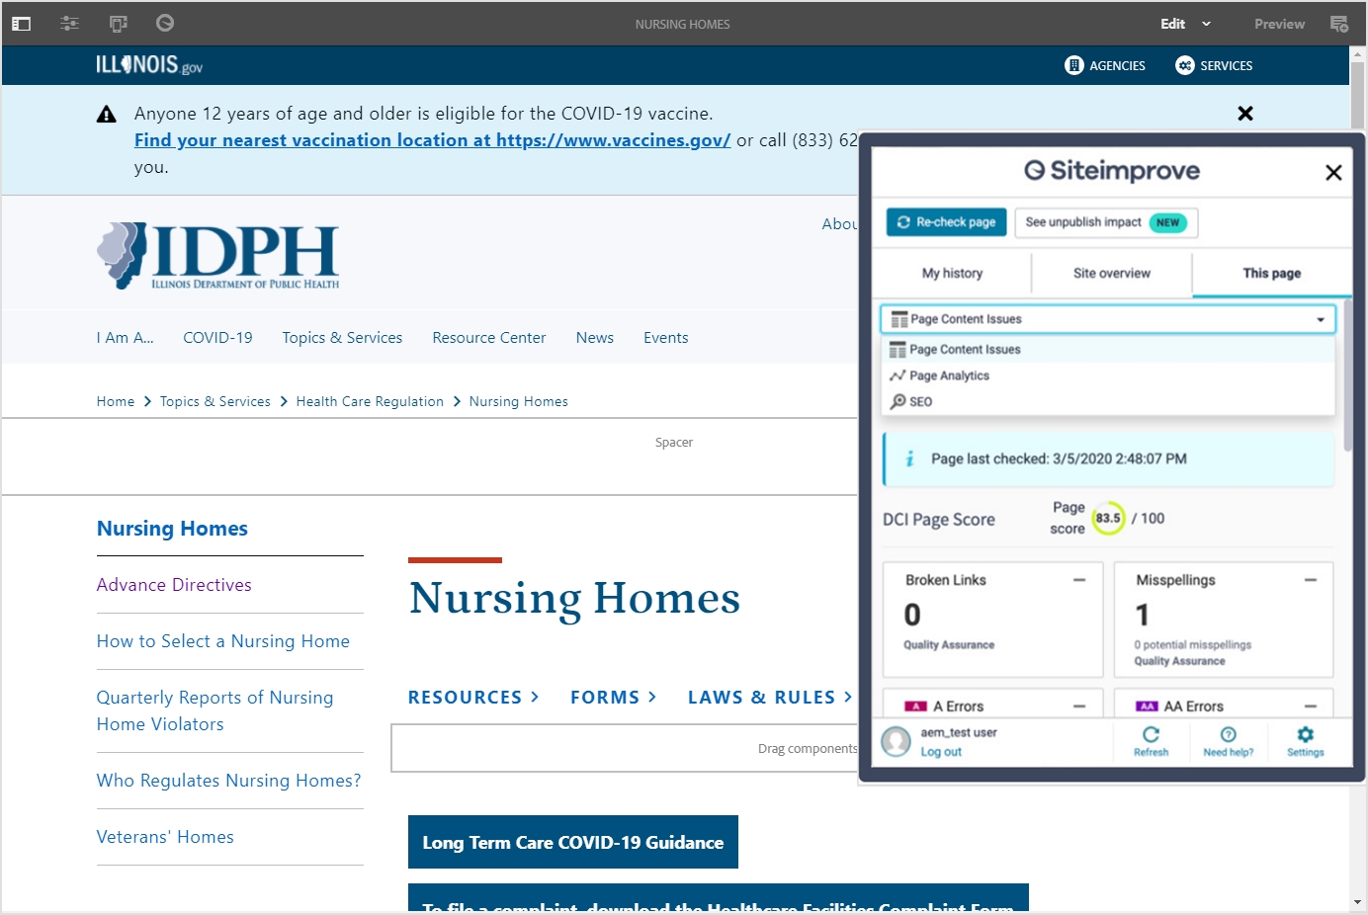Switch to the My history tab
This screenshot has height=915, width=1368.
click(x=952, y=274)
